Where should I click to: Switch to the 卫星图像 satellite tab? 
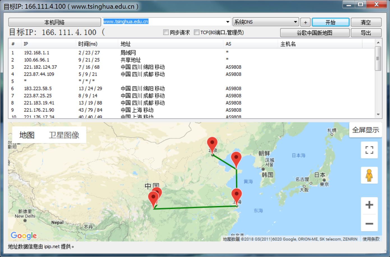(x=64, y=135)
